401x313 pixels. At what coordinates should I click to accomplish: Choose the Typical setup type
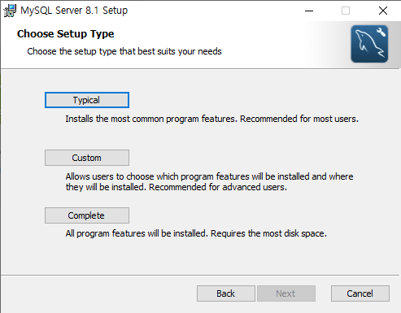click(x=87, y=100)
